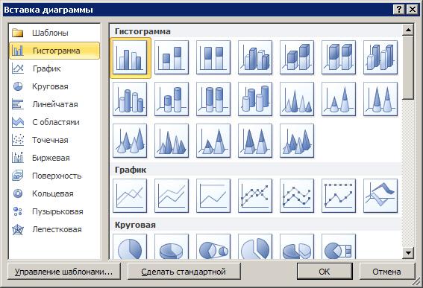Choose the 3-D stacked column chart
Image resolution: width=423 pixels, height=288 pixels.
click(x=297, y=57)
